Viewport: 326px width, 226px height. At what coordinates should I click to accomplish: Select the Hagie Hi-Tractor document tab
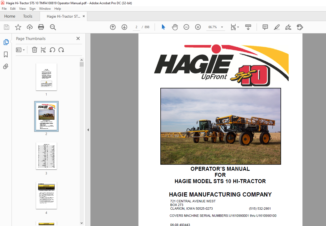coord(63,16)
